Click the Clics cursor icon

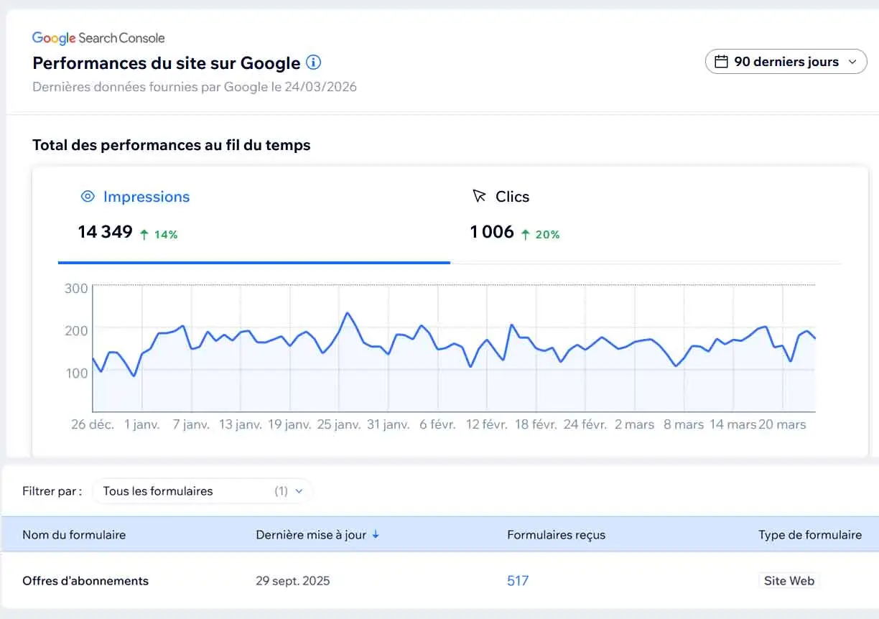tap(478, 195)
